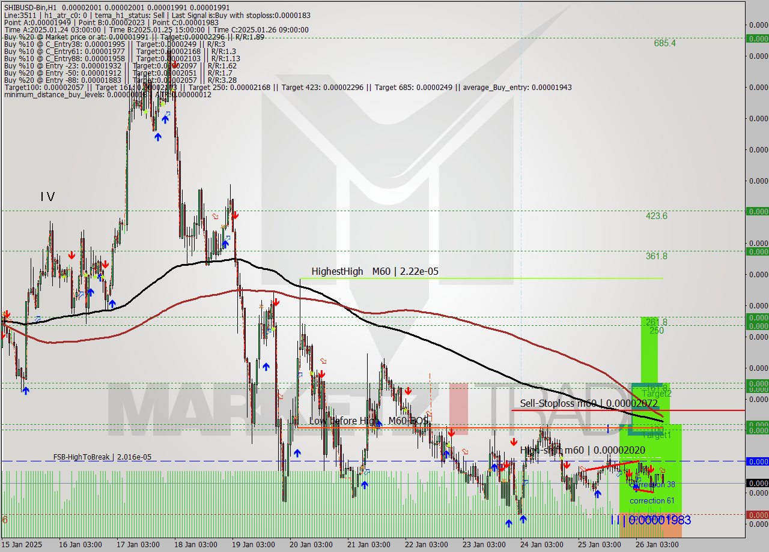Select the 361.8 Fibonacci level label
The width and height of the screenshot is (769, 552).
657,256
